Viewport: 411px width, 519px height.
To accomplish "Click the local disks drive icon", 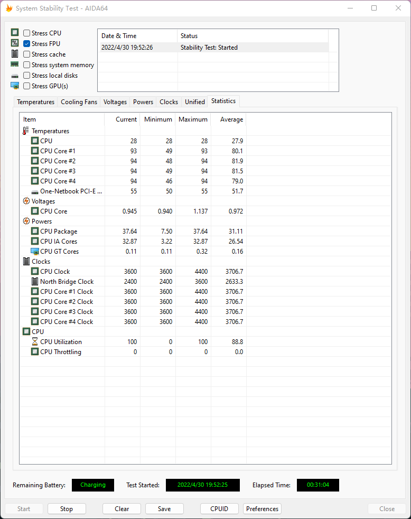I will coord(15,76).
